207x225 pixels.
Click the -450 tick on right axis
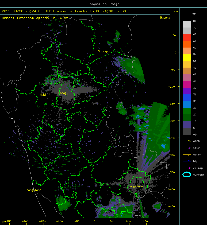coord(172,207)
